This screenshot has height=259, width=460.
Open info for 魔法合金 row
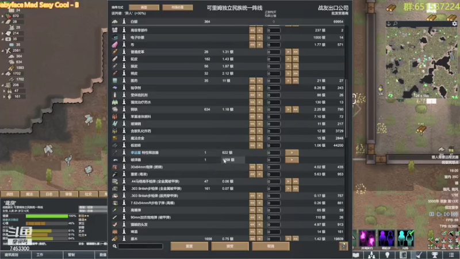pos(124,138)
